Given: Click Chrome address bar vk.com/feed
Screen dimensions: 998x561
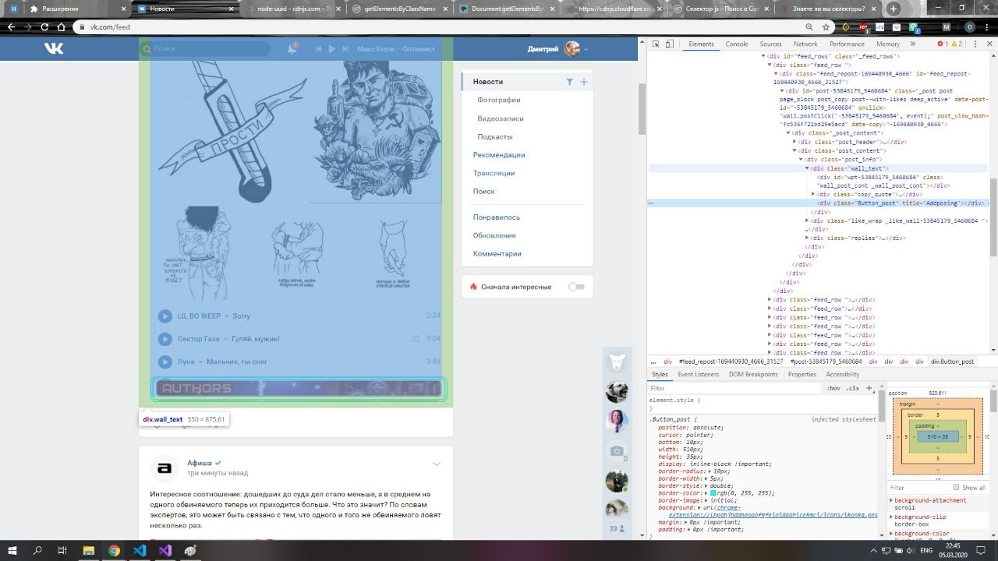Looking at the screenshot, I should (441, 26).
